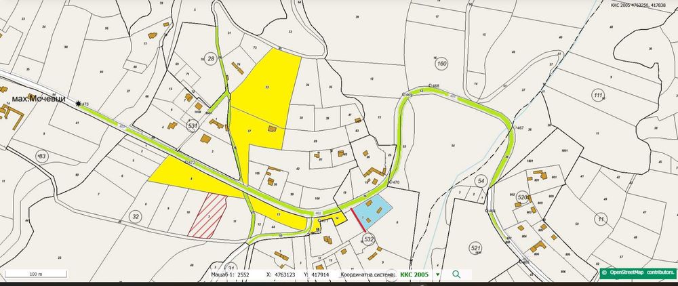Open the OpenStreetMap contributors link
Screen dimensions: 678x286
[638, 272]
